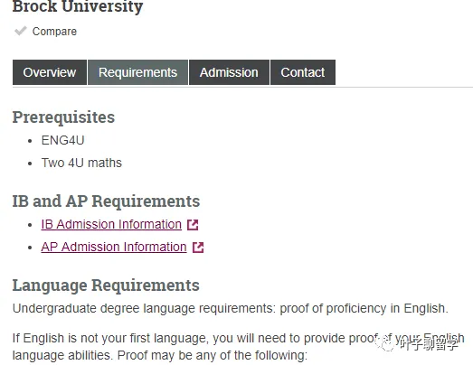473x365 pixels.
Task: Go to the Admission tab
Action: click(229, 72)
